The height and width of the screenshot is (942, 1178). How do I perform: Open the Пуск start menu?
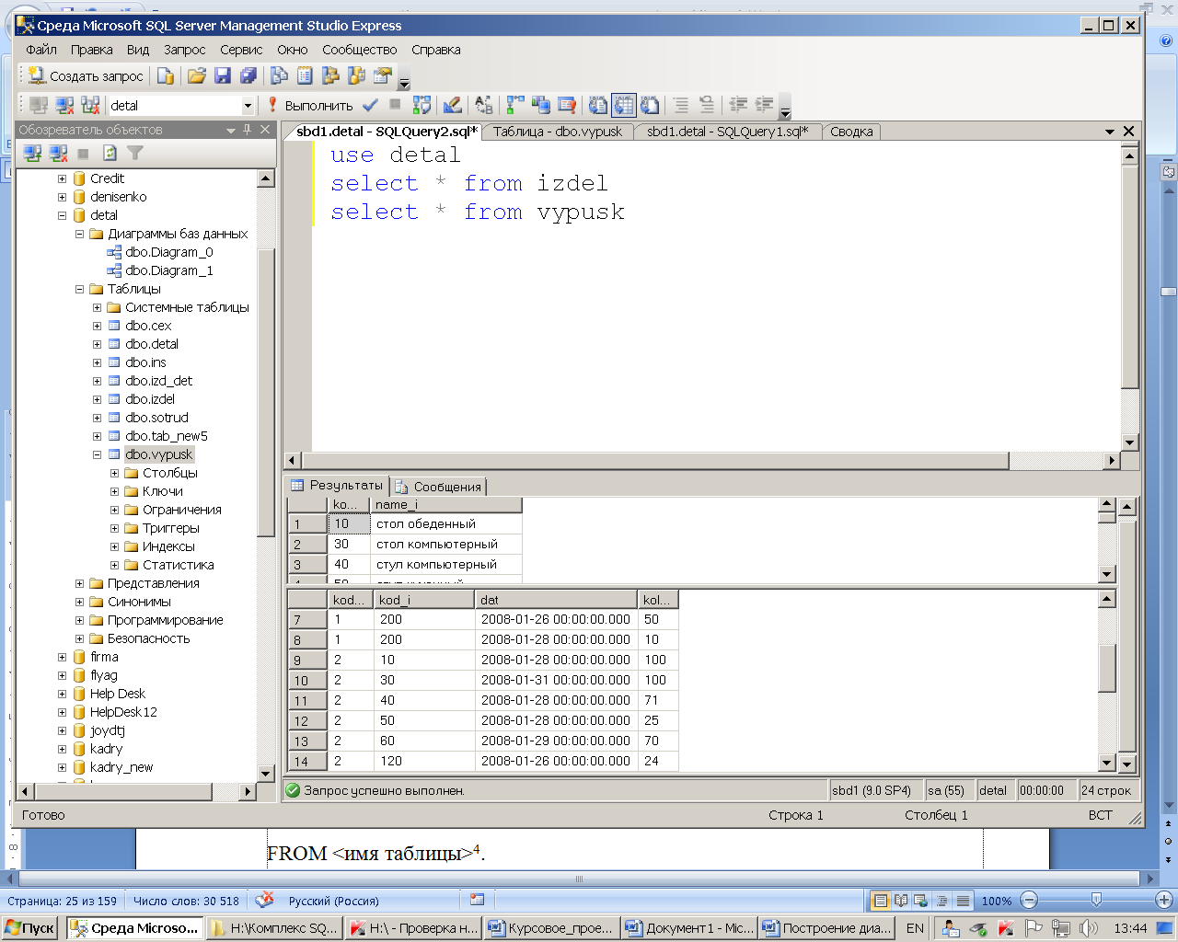[30, 928]
